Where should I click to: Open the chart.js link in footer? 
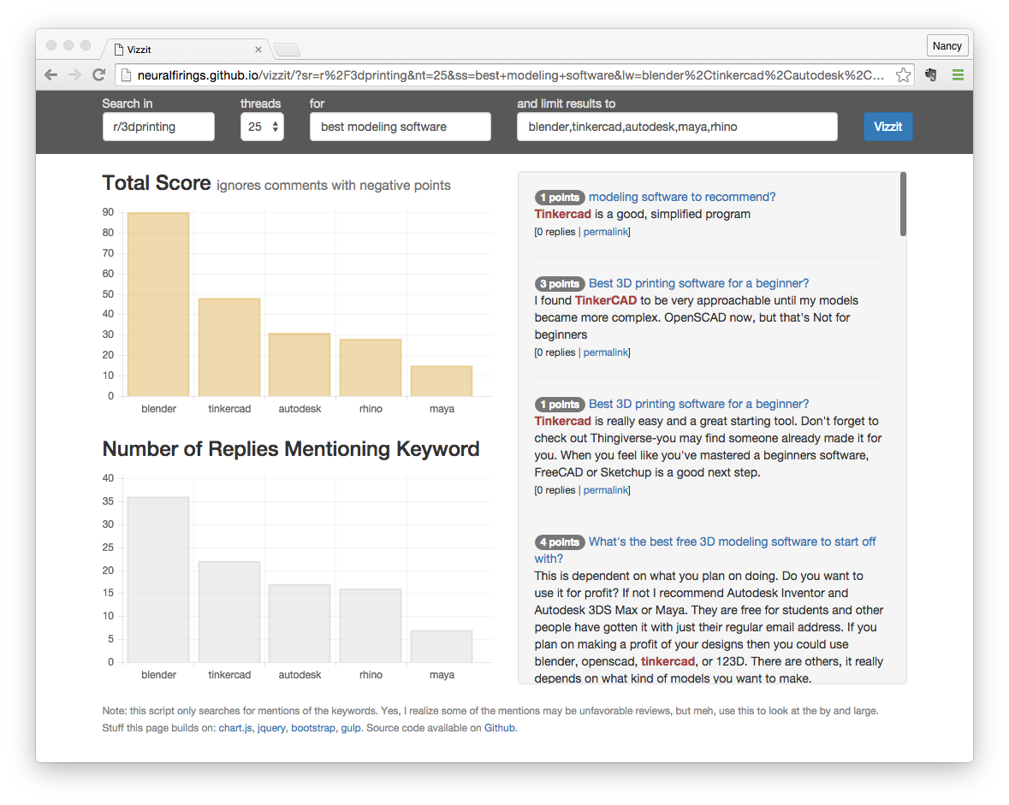[235, 728]
